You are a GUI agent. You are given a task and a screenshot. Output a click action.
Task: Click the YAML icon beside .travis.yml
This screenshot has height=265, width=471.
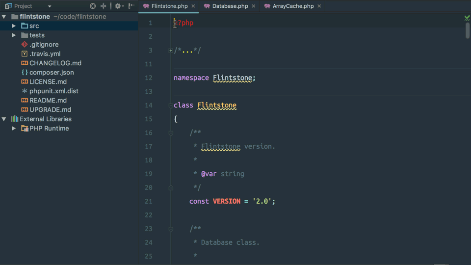[25, 54]
